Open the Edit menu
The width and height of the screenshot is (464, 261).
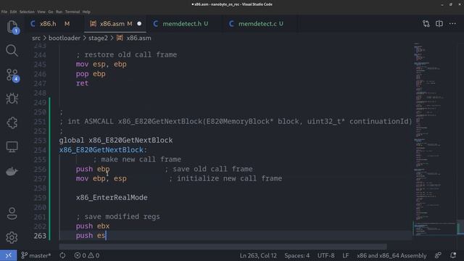pyautogui.click(x=13, y=12)
